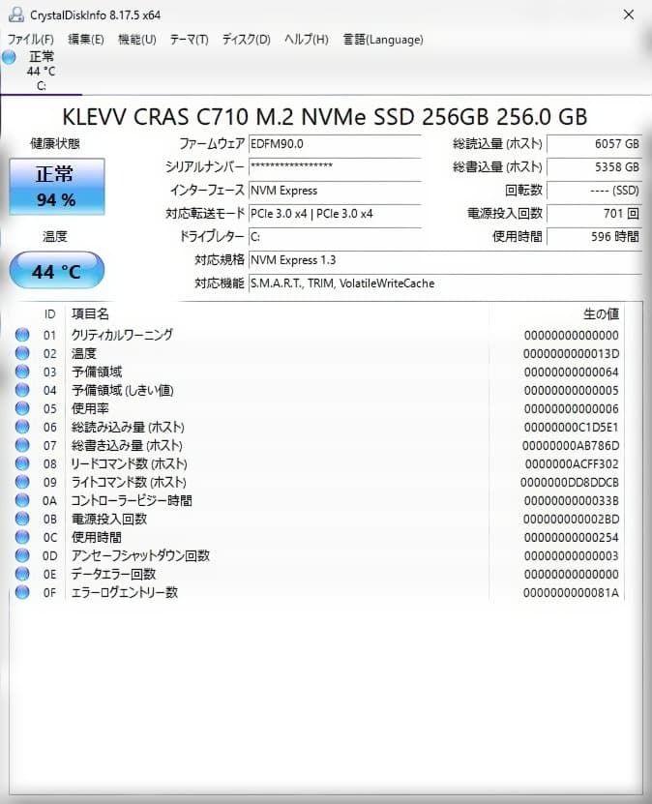Image resolution: width=652 pixels, height=804 pixels.
Task: Click status orb for ID 08 リードコマンド数
Action: point(22,463)
